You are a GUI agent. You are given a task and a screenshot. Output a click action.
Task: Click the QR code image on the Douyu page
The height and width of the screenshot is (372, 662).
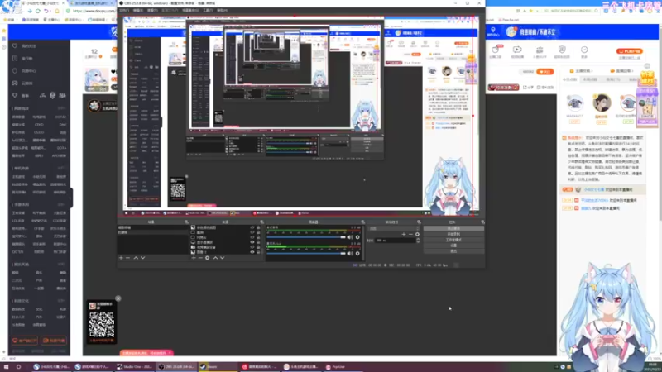click(x=101, y=324)
